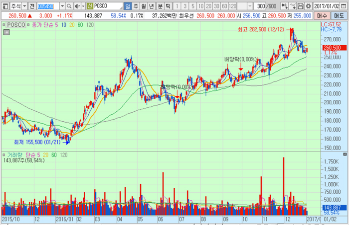Click the small square before 종가 단순 legend

(x=28, y=25)
